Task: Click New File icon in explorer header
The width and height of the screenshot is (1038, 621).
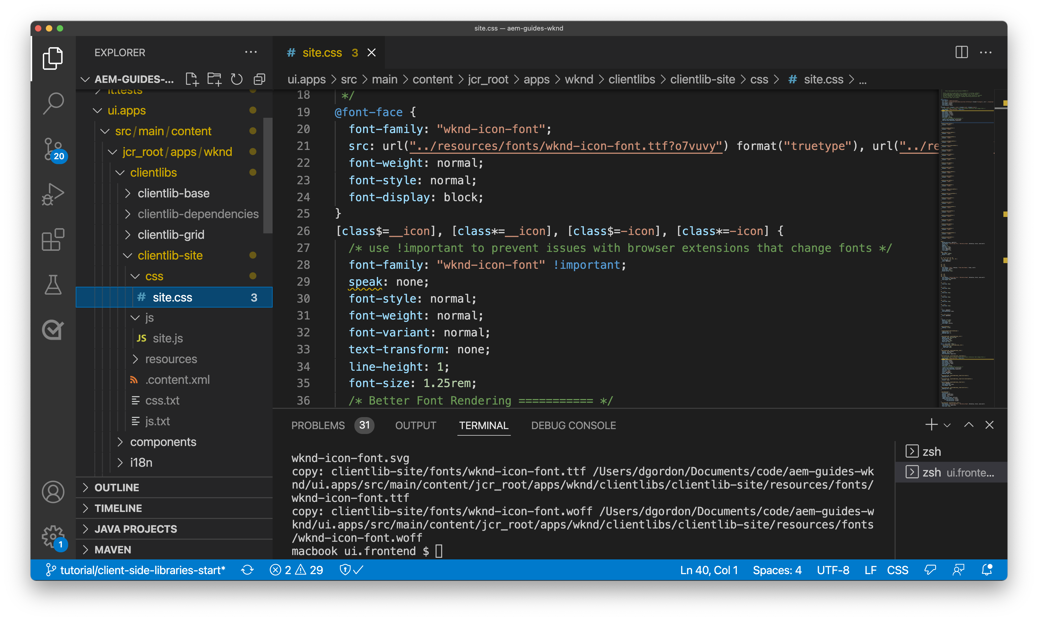Action: [192, 79]
